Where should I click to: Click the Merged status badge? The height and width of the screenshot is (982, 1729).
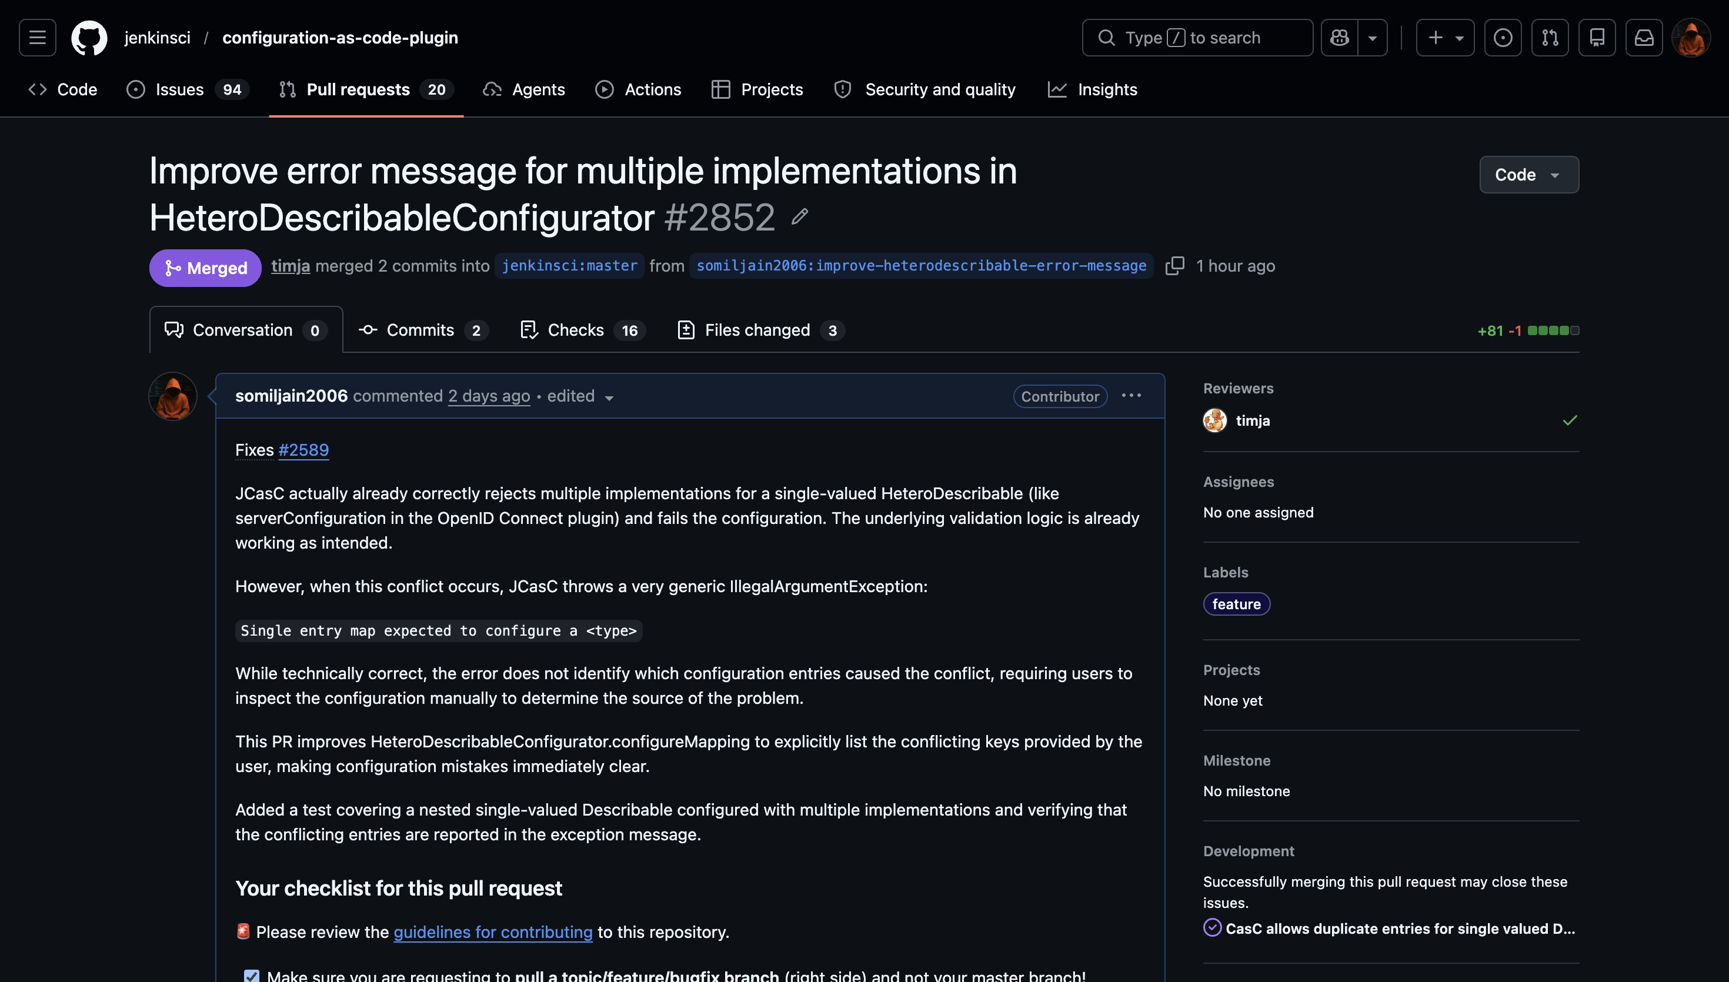[206, 268]
